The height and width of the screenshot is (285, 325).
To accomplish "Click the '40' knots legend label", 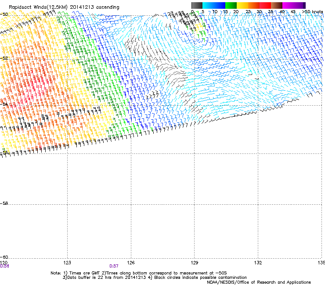I will (282, 12).
